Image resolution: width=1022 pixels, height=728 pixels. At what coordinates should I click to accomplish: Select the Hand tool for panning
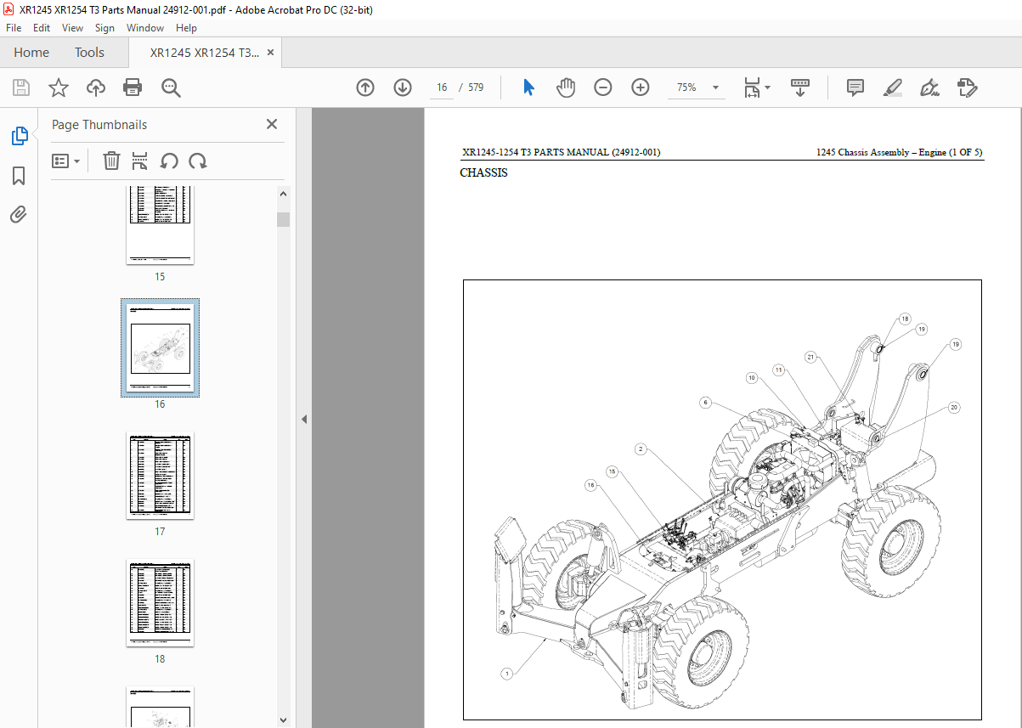[566, 87]
